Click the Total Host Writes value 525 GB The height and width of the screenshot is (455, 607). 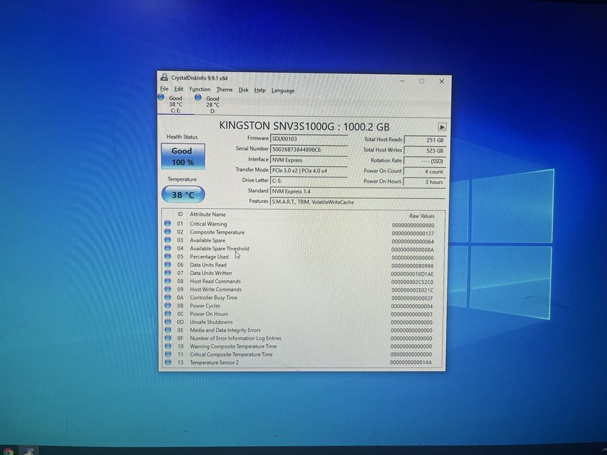click(x=425, y=151)
